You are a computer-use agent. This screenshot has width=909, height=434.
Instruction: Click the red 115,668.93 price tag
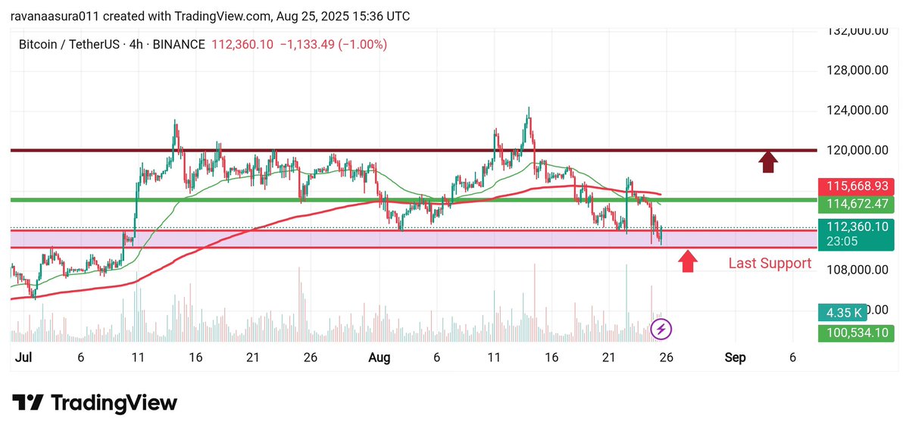[857, 186]
